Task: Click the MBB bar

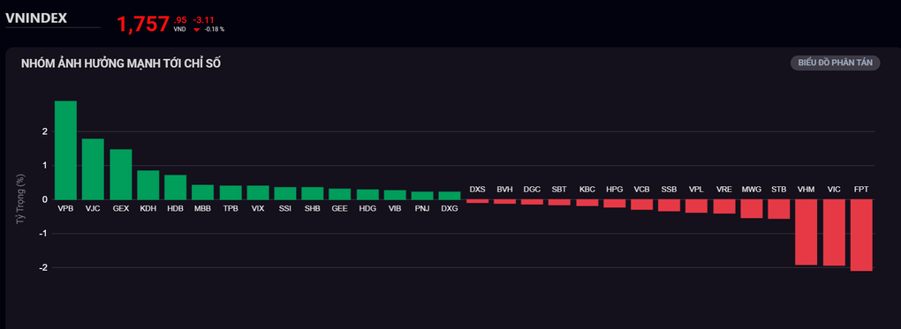Action: pos(203,191)
